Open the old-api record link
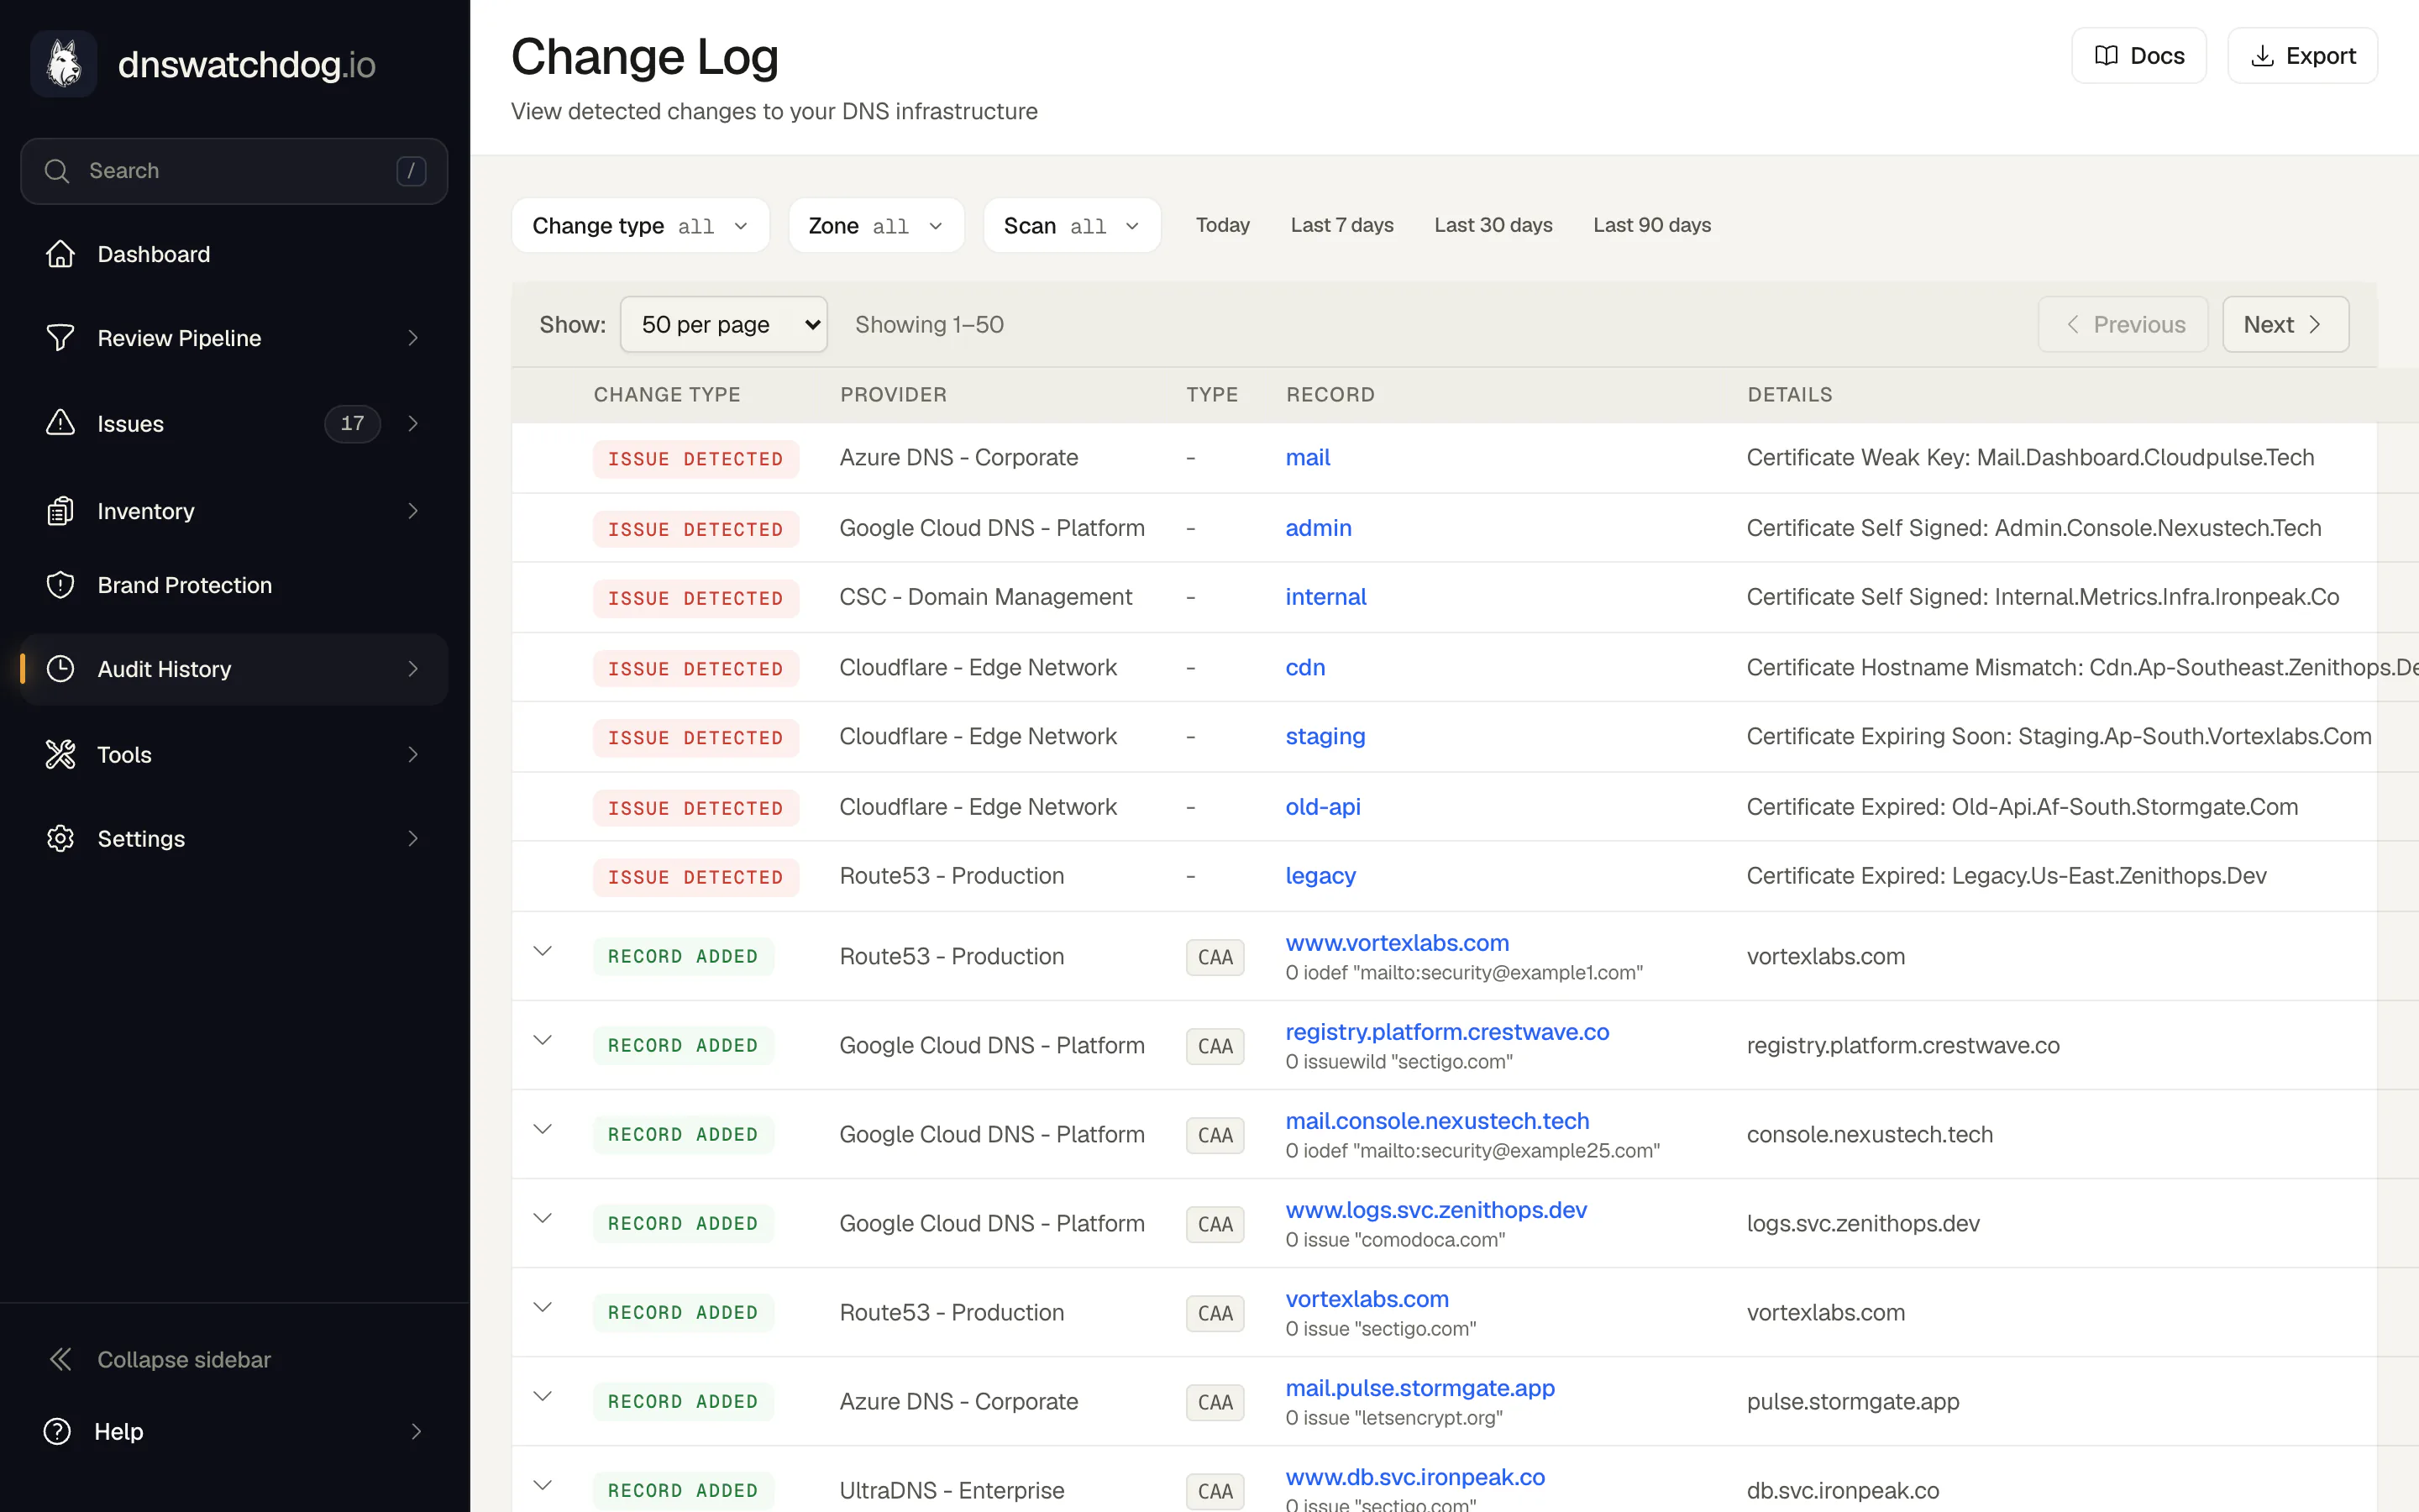Viewport: 2419px width, 1512px height. point(1322,806)
